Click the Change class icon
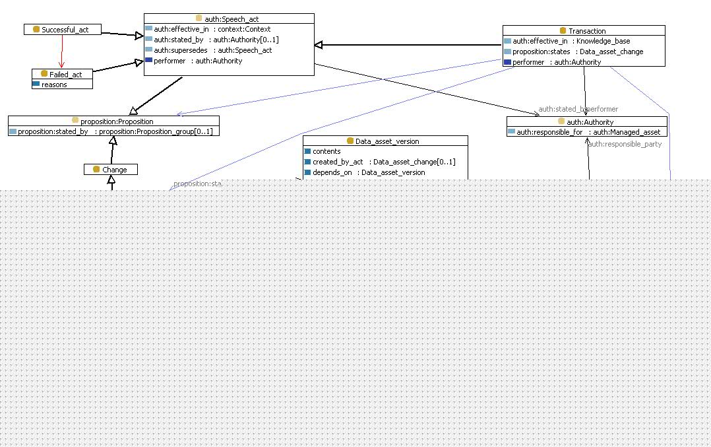711x447 pixels. pos(96,169)
